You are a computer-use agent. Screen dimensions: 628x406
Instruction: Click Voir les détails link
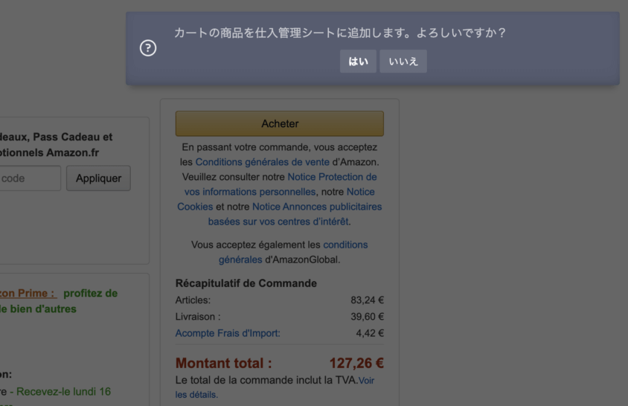click(275, 387)
